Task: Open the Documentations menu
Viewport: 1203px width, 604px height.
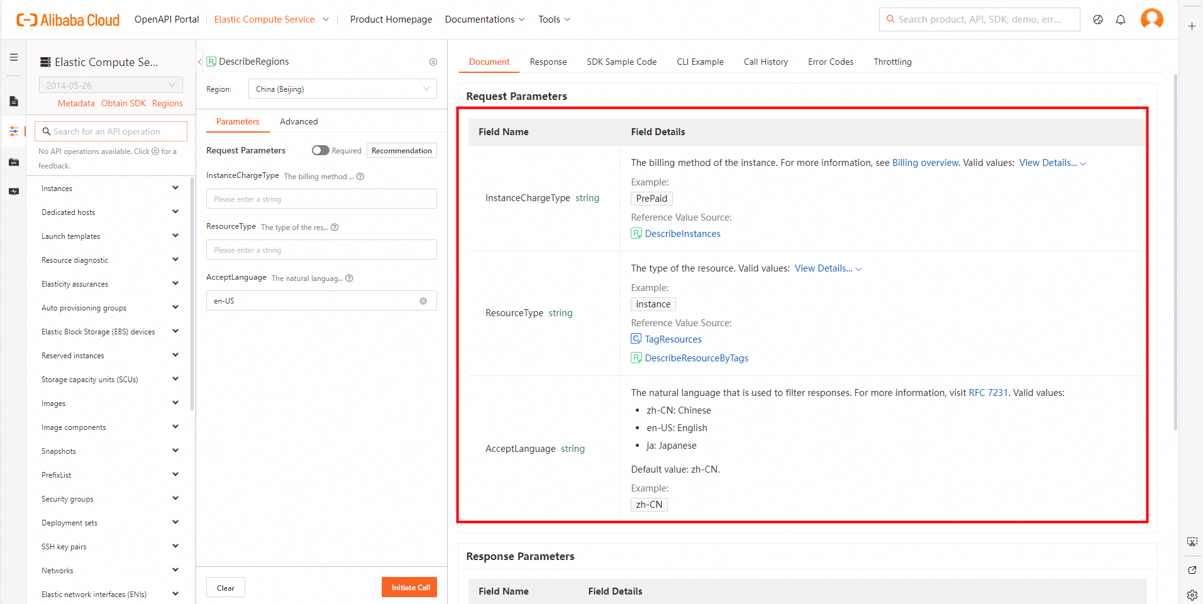Action: [485, 19]
